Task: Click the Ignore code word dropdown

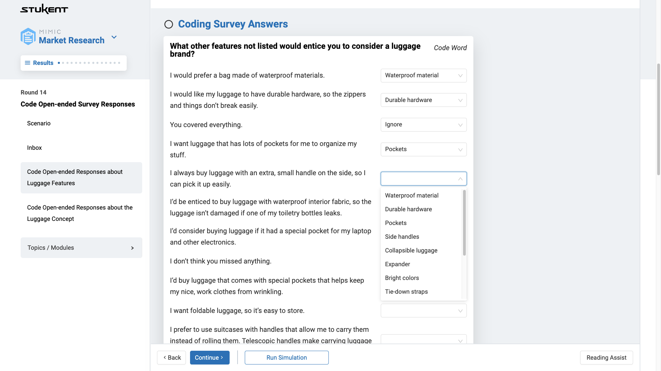Action: pos(423,125)
